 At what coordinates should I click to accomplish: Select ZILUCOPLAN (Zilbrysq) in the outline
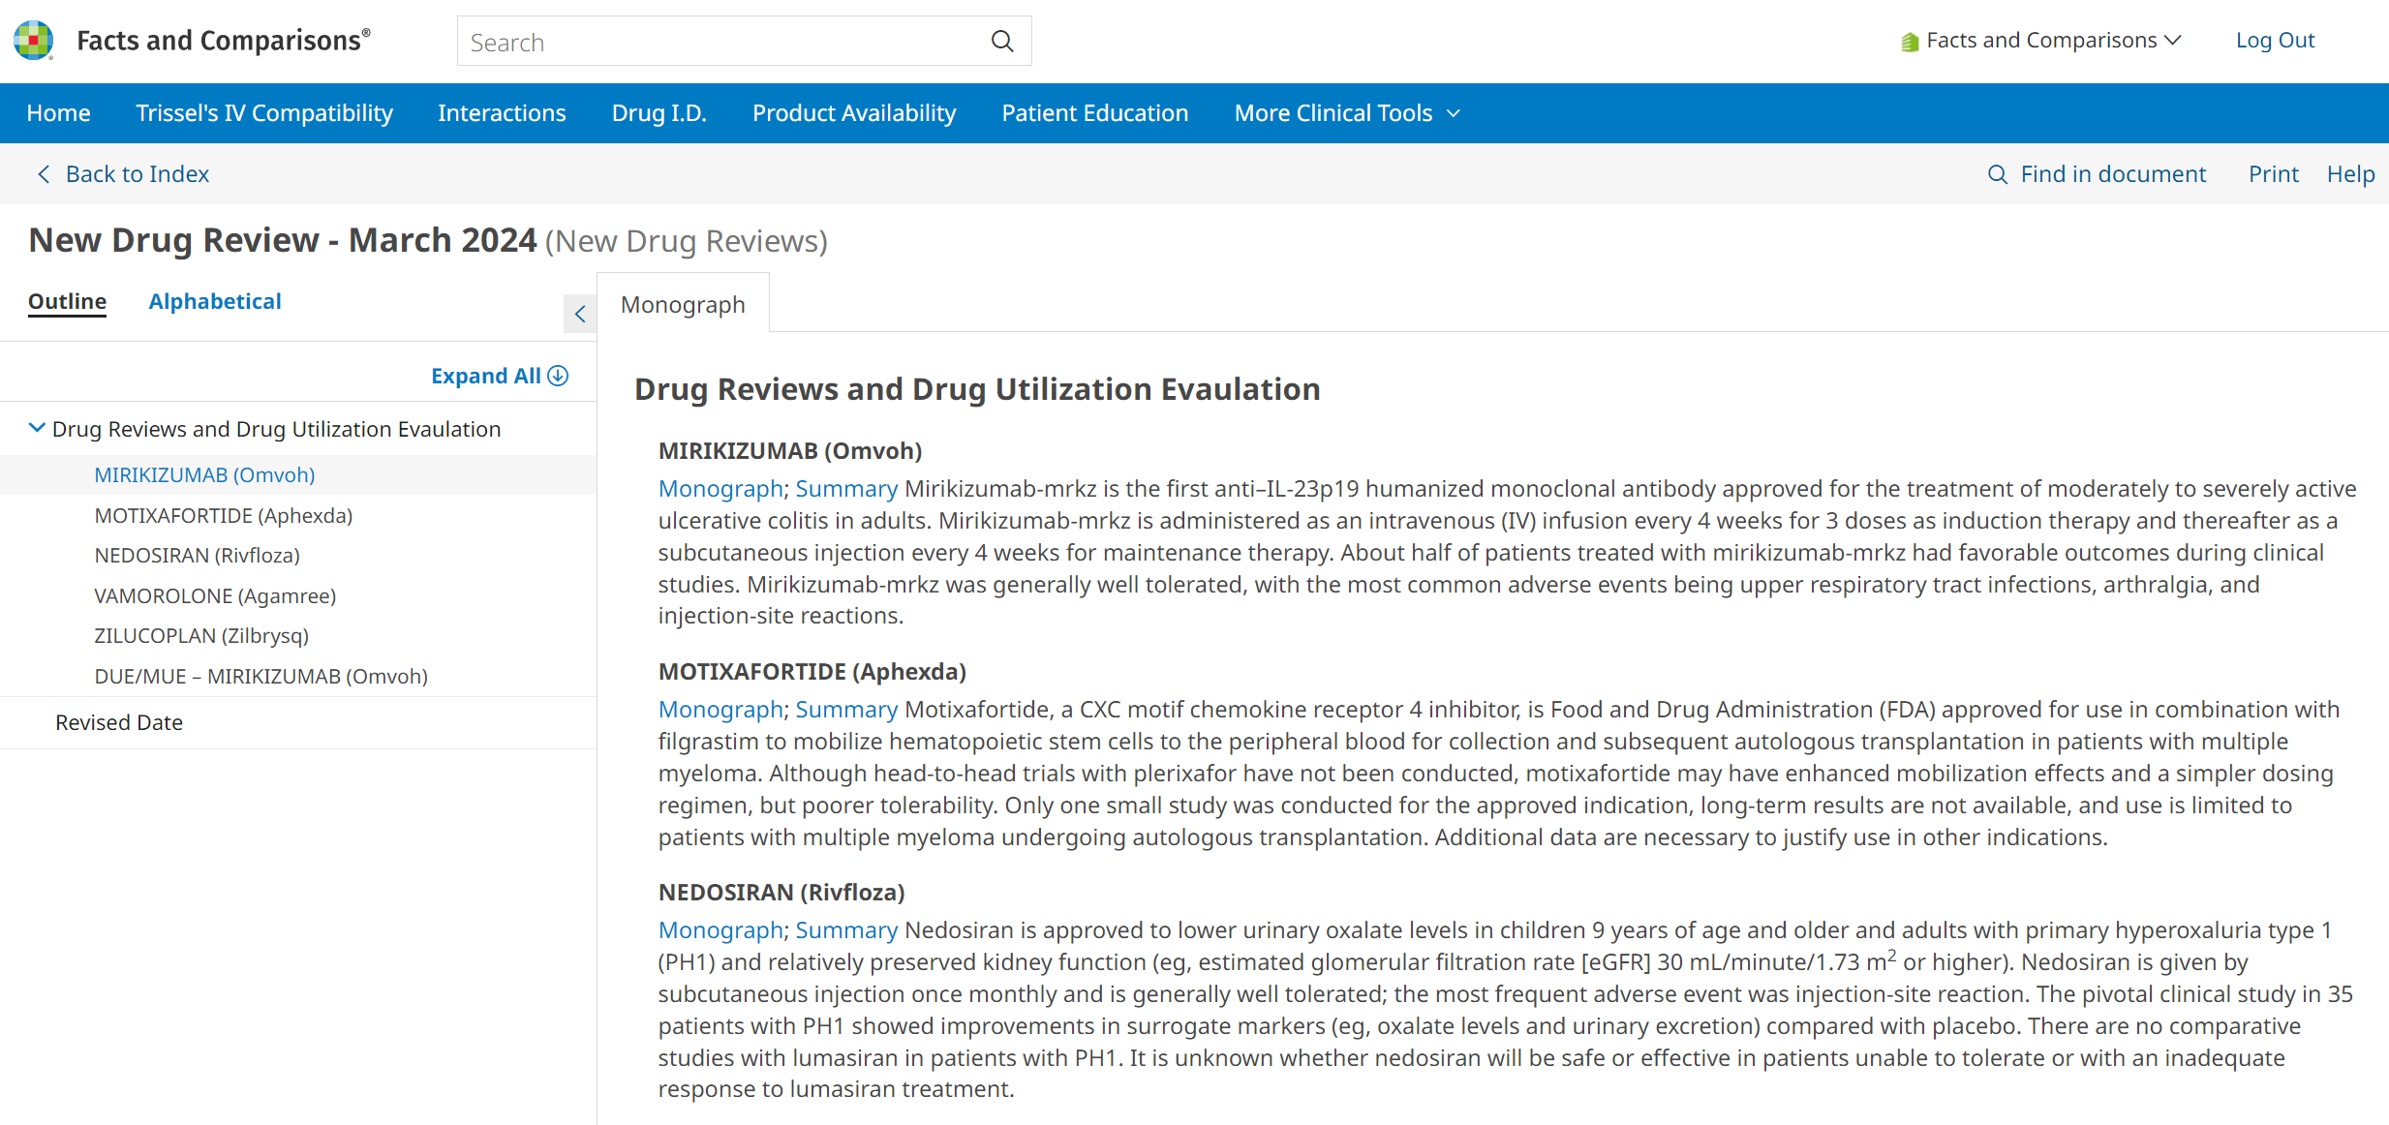point(201,635)
